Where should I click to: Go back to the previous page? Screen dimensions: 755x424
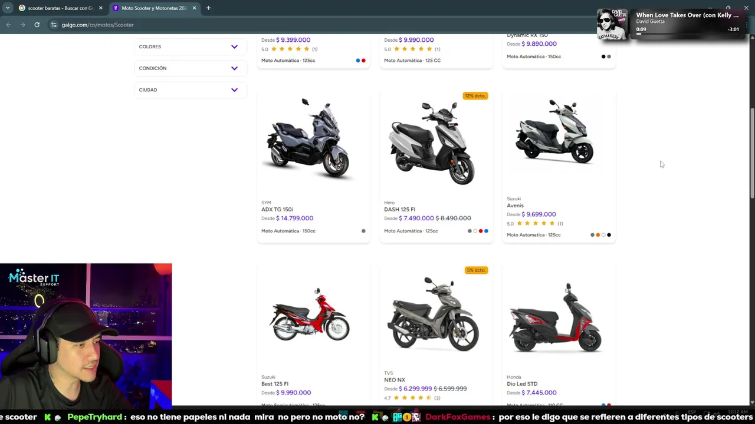pos(8,25)
